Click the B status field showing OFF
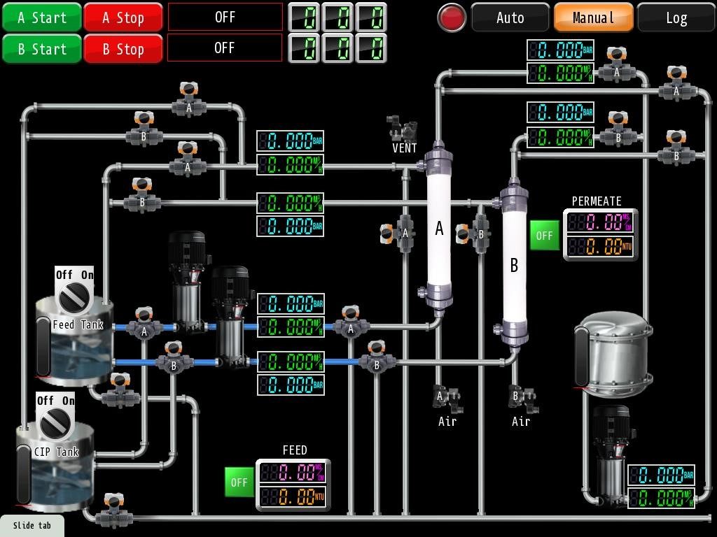 pos(225,48)
